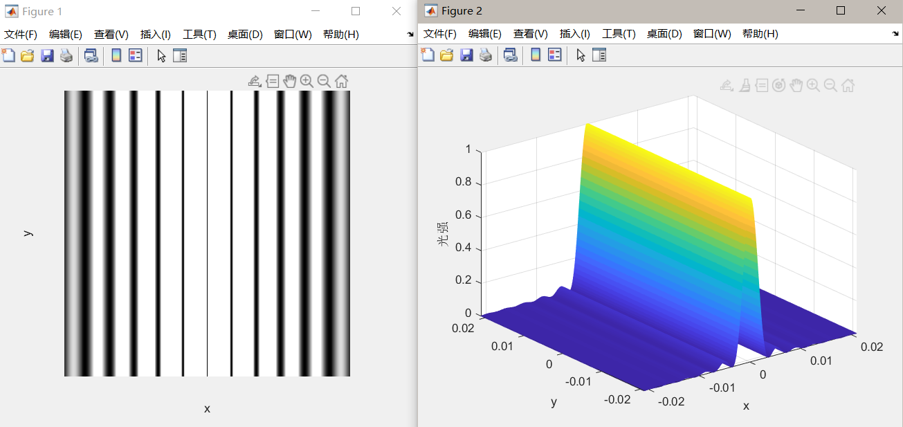Click Print Figure icon in Figure 1

coord(66,56)
